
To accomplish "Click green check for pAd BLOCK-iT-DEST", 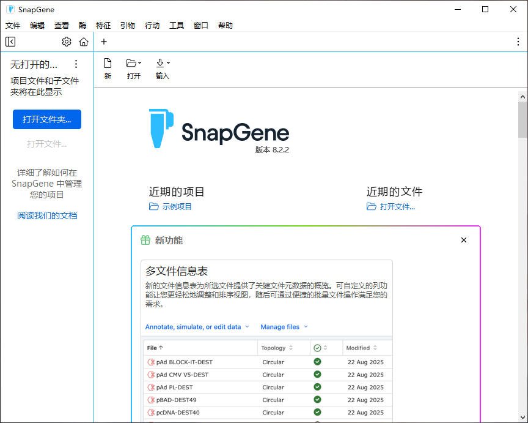I will click(317, 362).
